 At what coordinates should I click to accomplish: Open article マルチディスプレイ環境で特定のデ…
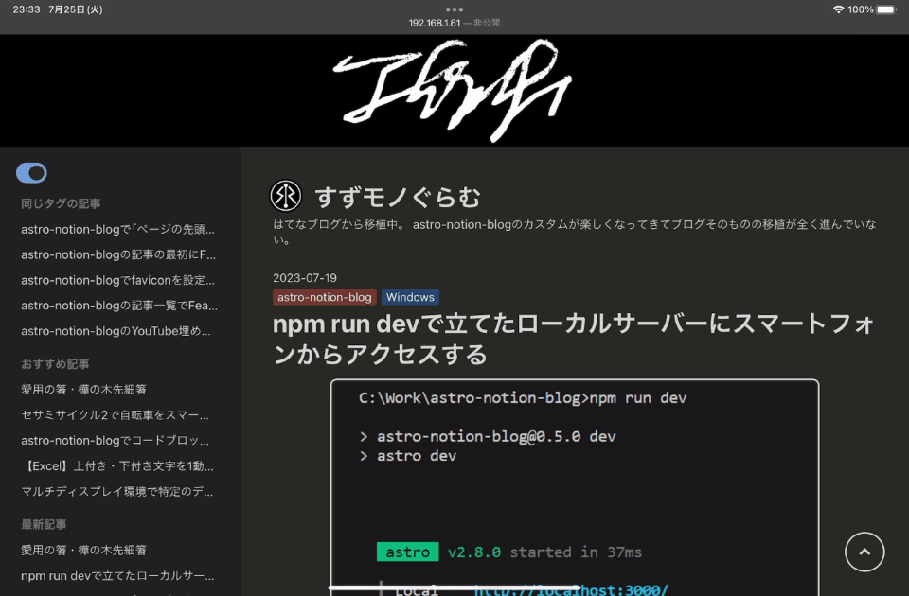(117, 491)
